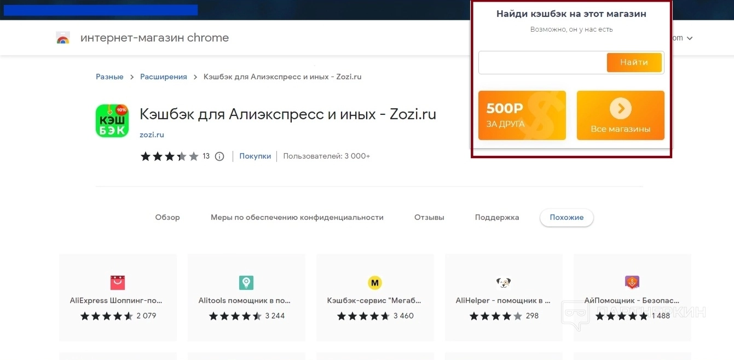Click the rating info circle icon
This screenshot has height=360, width=734.
pyautogui.click(x=219, y=156)
